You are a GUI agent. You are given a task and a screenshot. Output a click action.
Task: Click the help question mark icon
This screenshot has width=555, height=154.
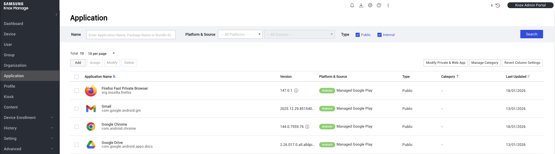(379, 5)
